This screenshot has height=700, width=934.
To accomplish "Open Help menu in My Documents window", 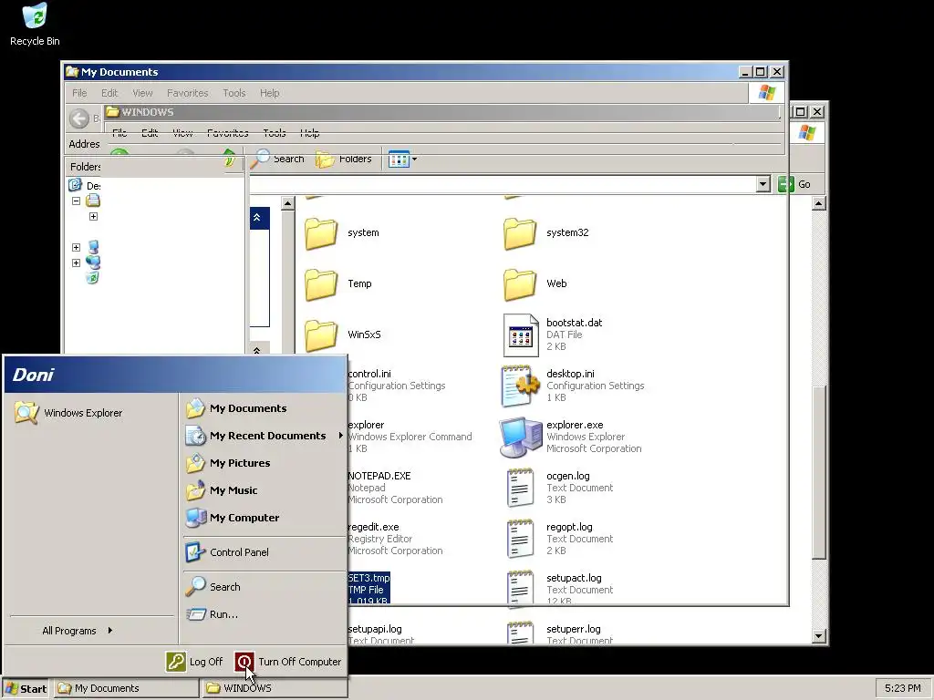I will (x=269, y=93).
